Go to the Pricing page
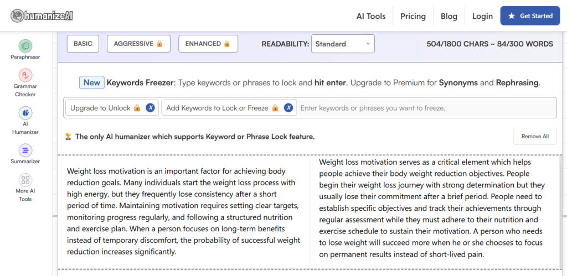567x276 pixels. pyautogui.click(x=413, y=16)
